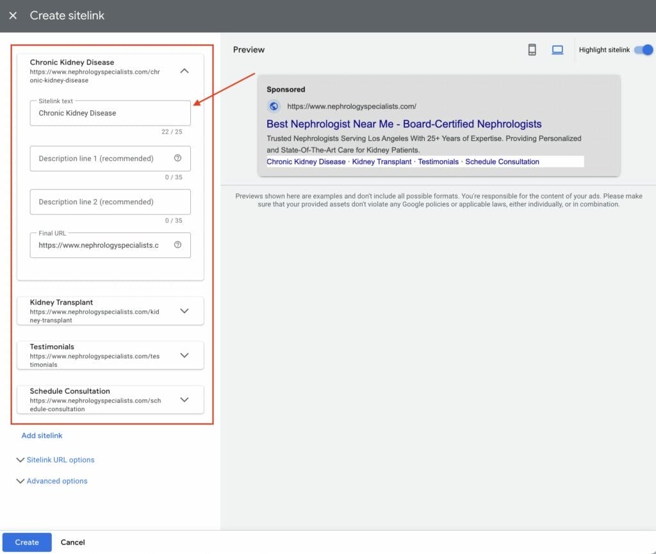Close the Create sitelink dialog with X
Viewport: 656px width, 554px height.
pyautogui.click(x=13, y=15)
